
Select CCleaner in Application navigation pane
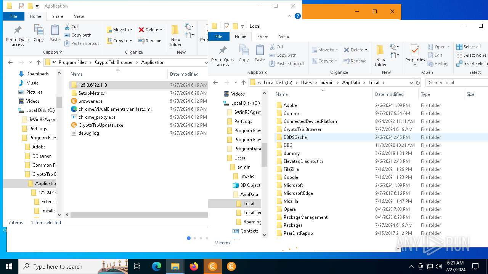pyautogui.click(x=42, y=156)
